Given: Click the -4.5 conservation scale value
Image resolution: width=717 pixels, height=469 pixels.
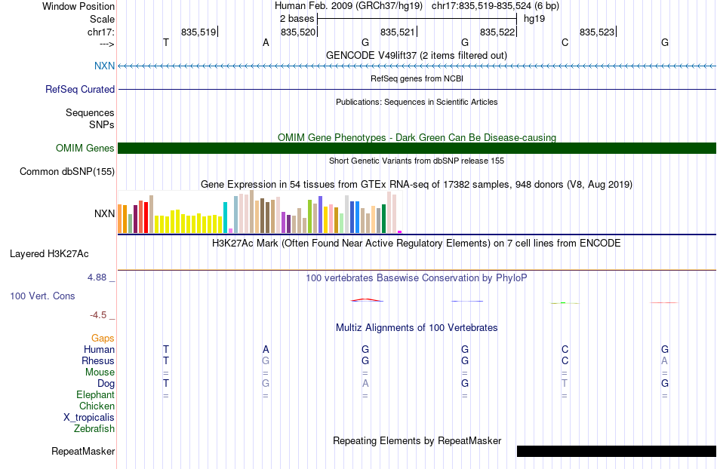Looking at the screenshot, I should [98, 315].
